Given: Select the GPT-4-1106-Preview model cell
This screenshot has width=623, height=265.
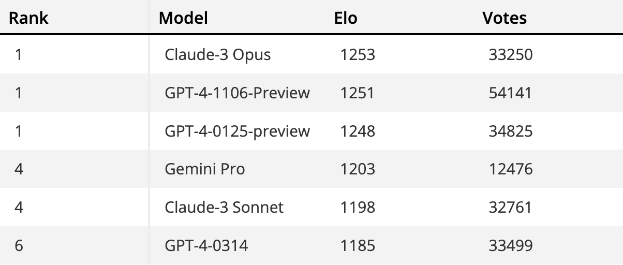Looking at the screenshot, I should coord(237,93).
